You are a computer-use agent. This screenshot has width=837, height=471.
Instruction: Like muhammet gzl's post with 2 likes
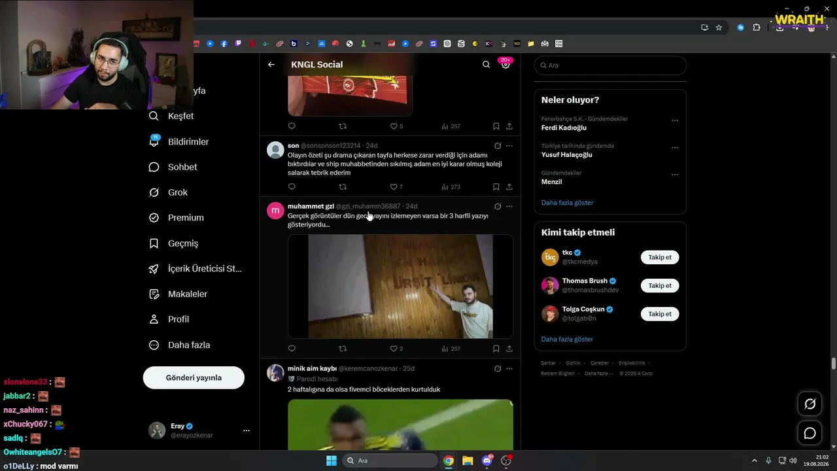click(x=396, y=349)
